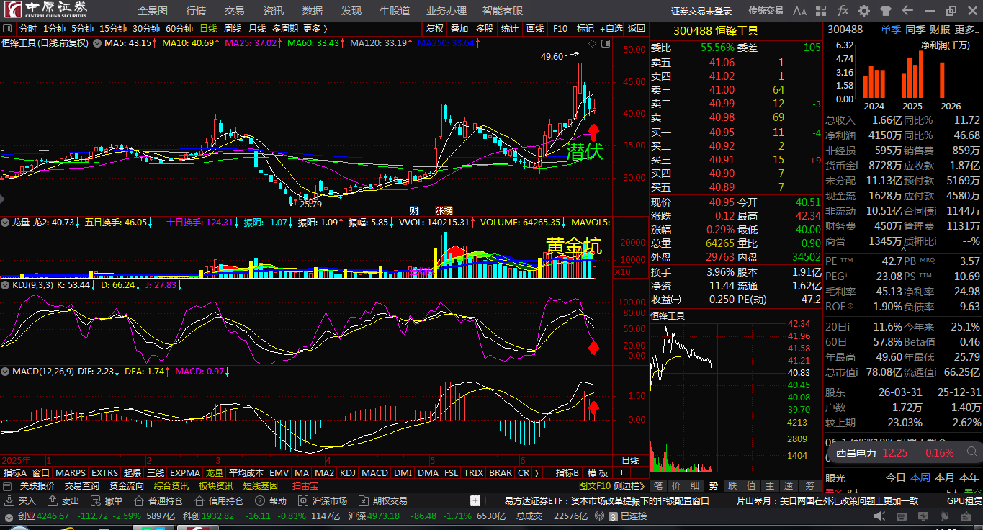Open the 行情 menu
Screen dimensions: 983x530
click(196, 11)
